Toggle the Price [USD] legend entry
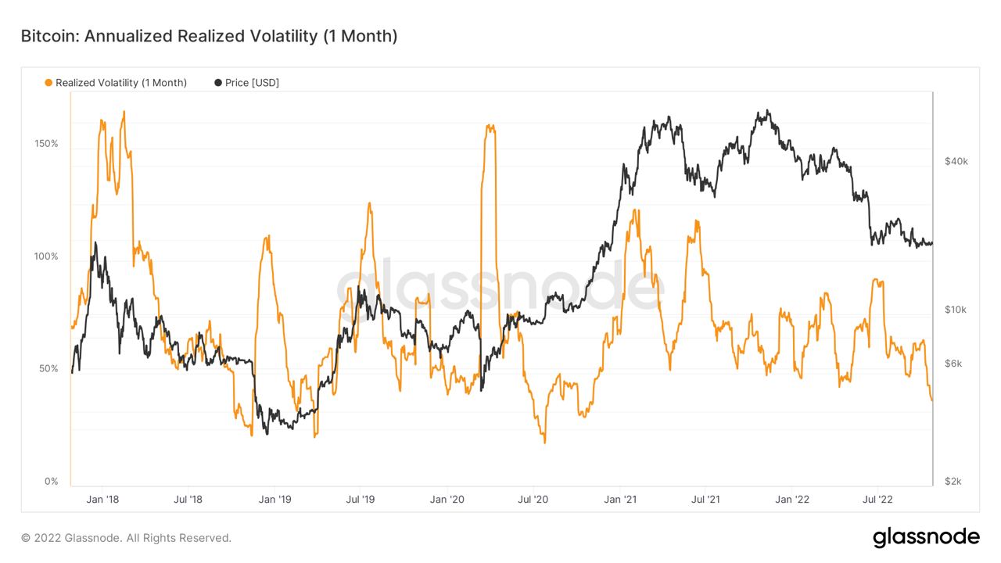 click(x=246, y=83)
